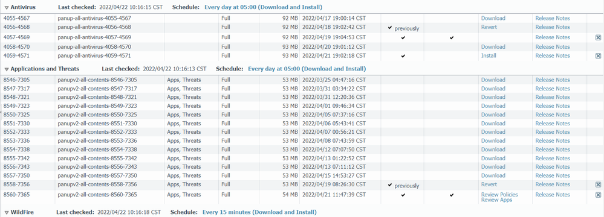Revert to content version 8558-7356
The image size is (604, 217).
tap(489, 184)
